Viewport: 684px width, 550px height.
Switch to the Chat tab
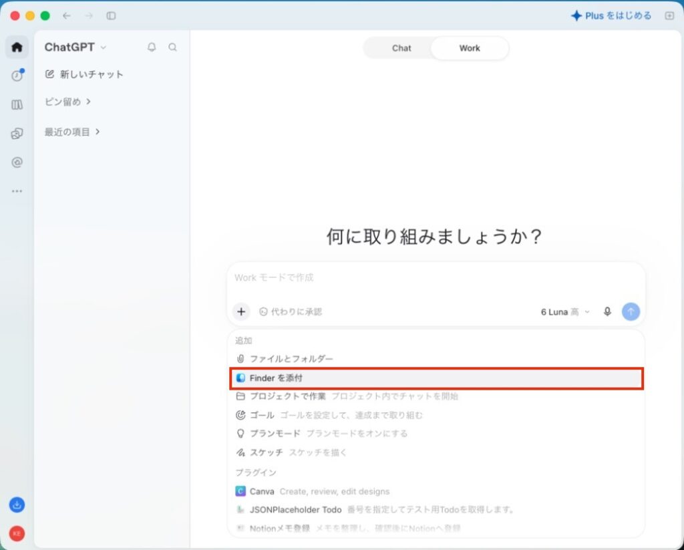[401, 49]
